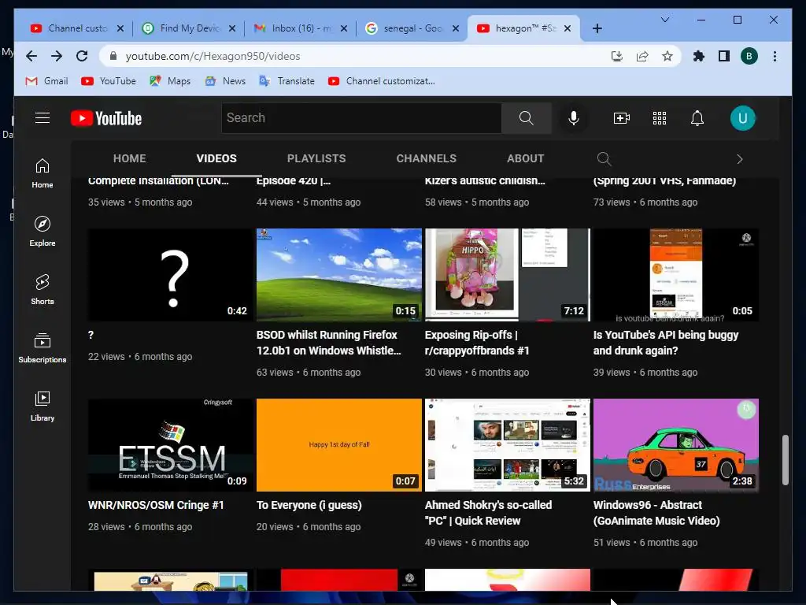Open Ahmed Shokry's PC review thumbnail
The image size is (806, 605).
508,445
